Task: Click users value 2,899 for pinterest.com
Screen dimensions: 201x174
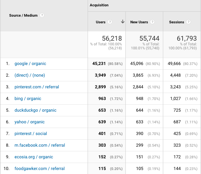Action: (x=100, y=87)
